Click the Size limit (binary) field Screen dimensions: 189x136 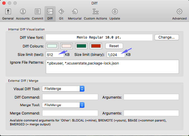[116, 54]
